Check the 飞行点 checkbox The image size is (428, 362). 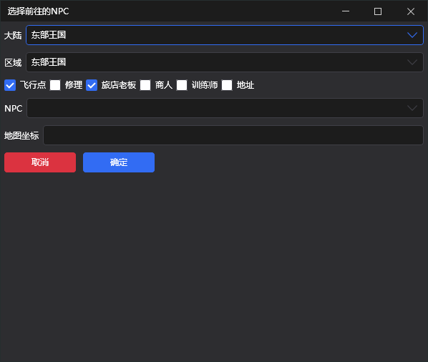pos(10,85)
